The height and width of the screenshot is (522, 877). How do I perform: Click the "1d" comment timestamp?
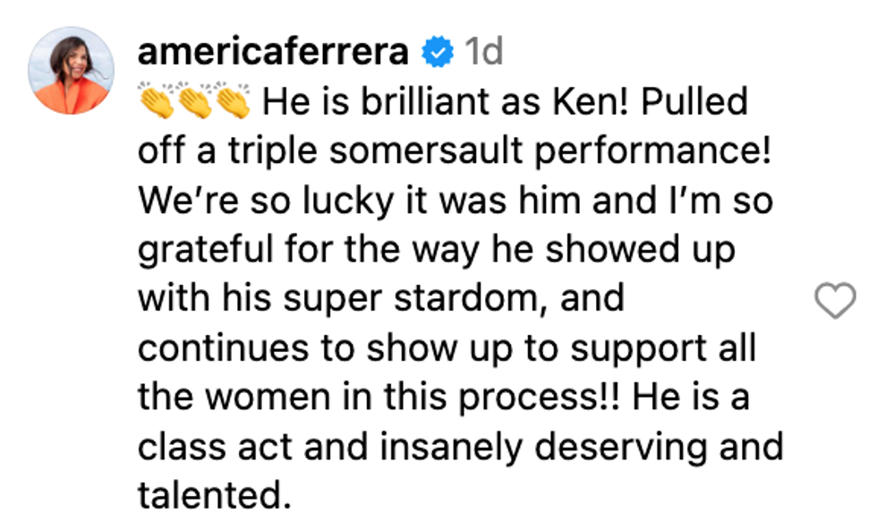tap(484, 54)
